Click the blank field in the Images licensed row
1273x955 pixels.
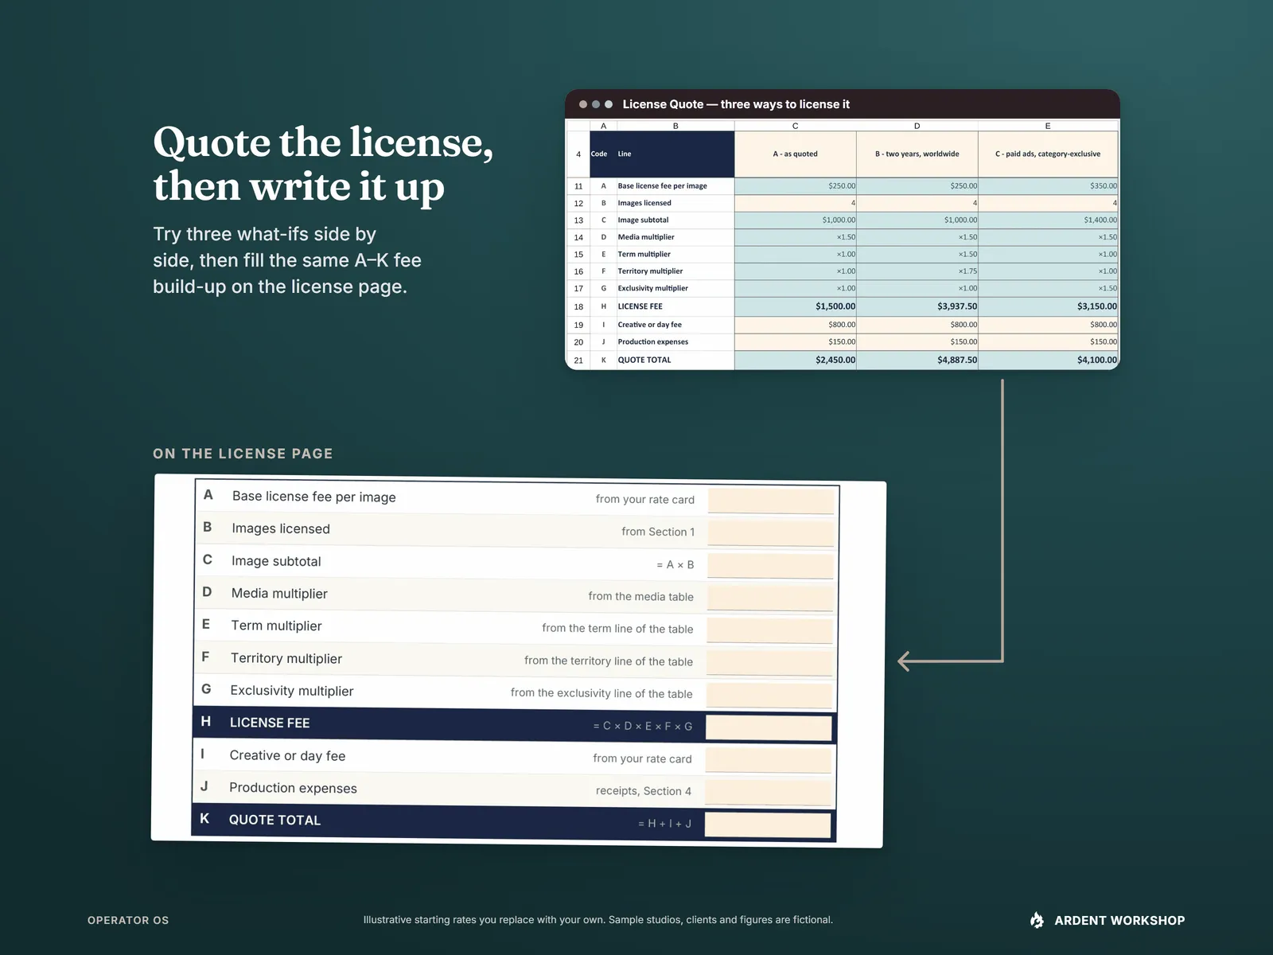[771, 533]
